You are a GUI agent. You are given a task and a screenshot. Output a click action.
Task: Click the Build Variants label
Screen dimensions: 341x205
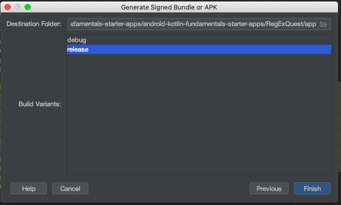(40, 104)
